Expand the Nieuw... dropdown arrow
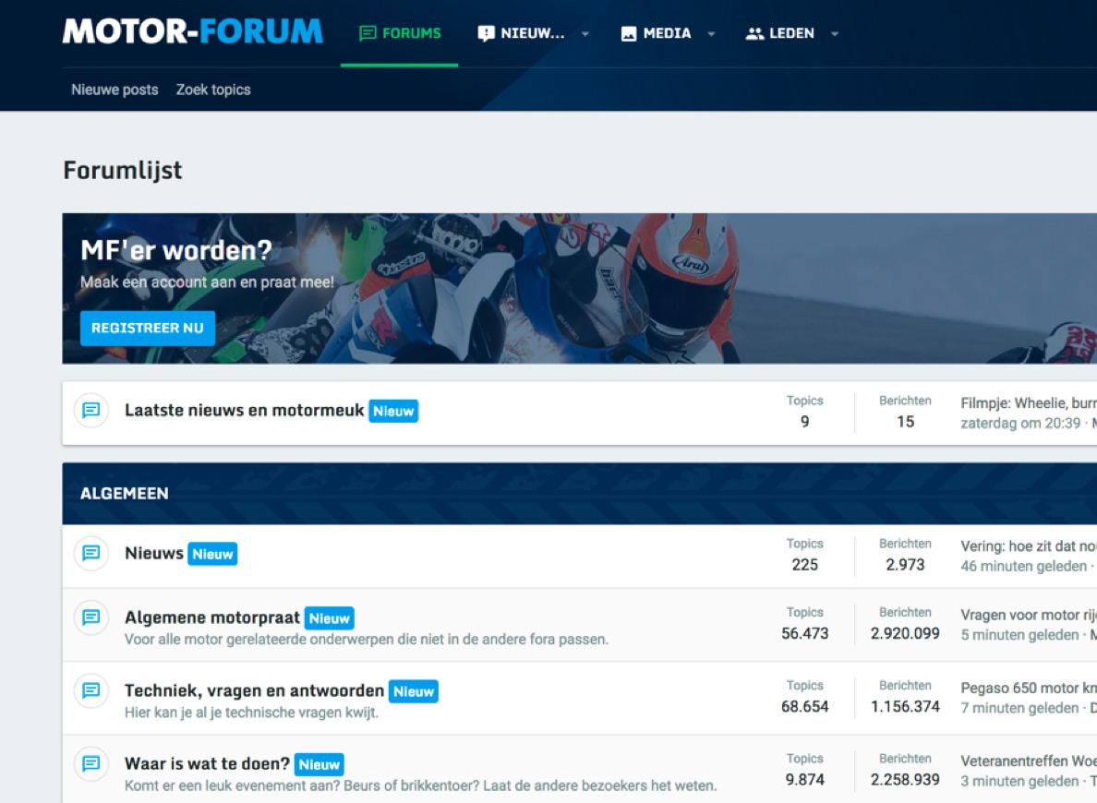This screenshot has width=1097, height=803. [585, 34]
